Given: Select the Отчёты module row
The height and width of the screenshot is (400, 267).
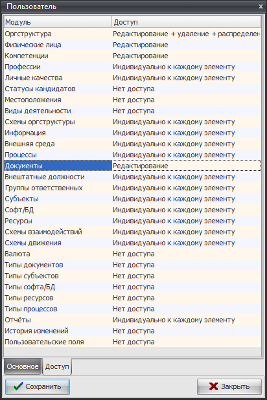Looking at the screenshot, I should [x=133, y=320].
